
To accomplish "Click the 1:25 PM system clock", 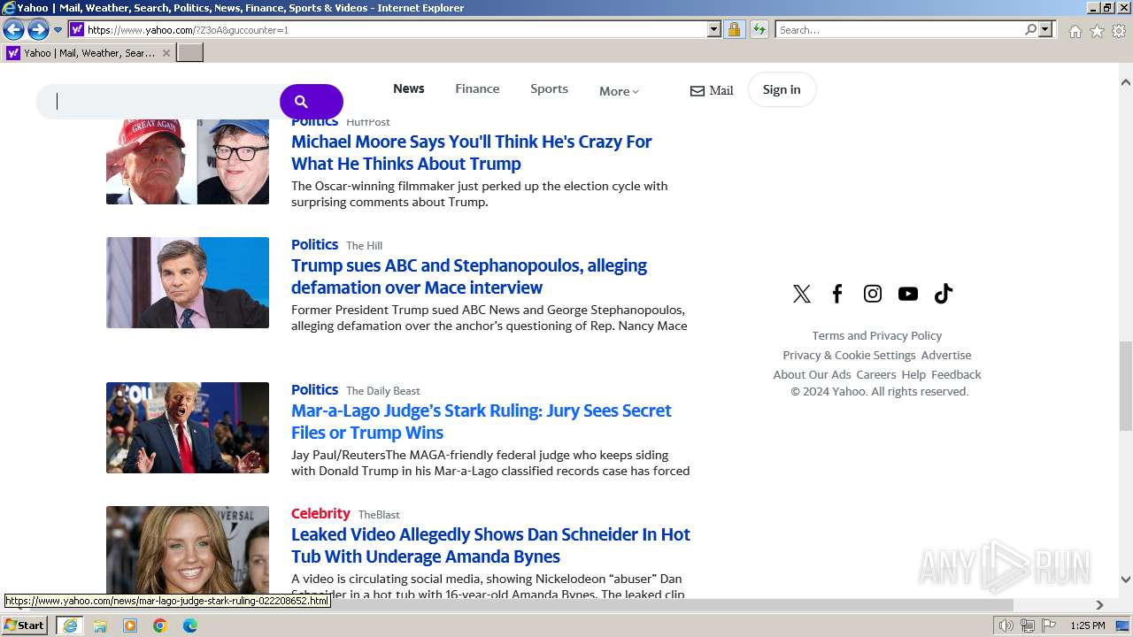I will click(1088, 625).
